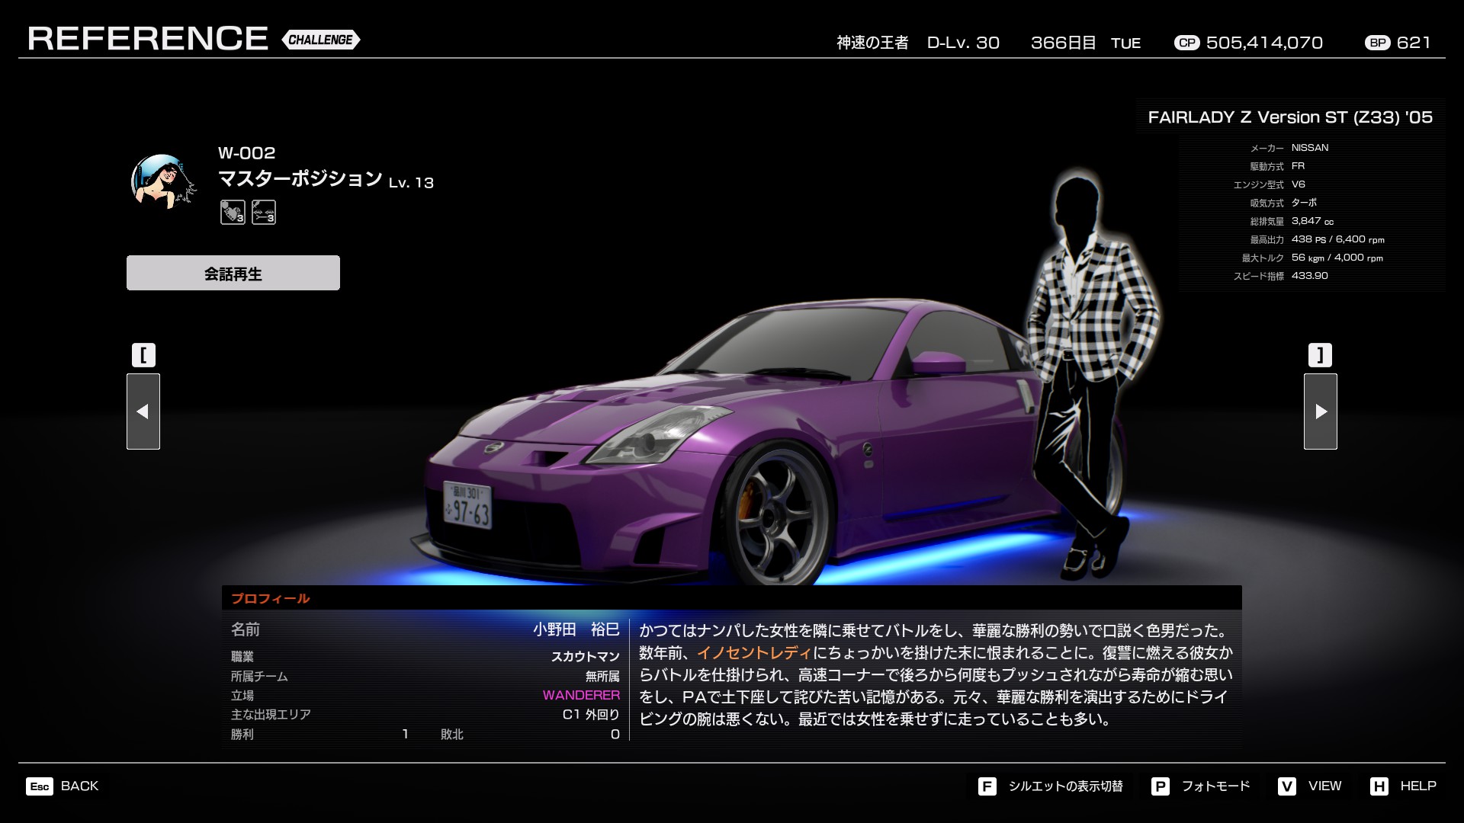Viewport: 1464px width, 823px height.
Task: Go to previous rival with left arrow
Action: click(143, 411)
